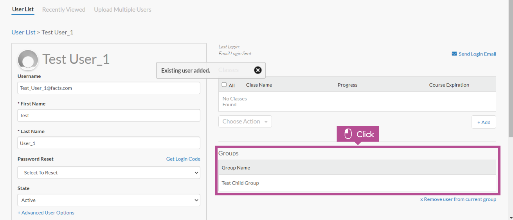The width and height of the screenshot is (513, 220).
Task: Switch to the User List tab
Action: (23, 9)
